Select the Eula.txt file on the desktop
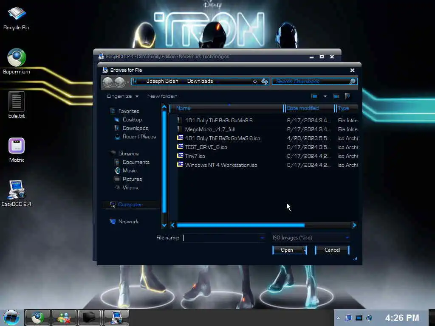435x326 pixels. 17,105
